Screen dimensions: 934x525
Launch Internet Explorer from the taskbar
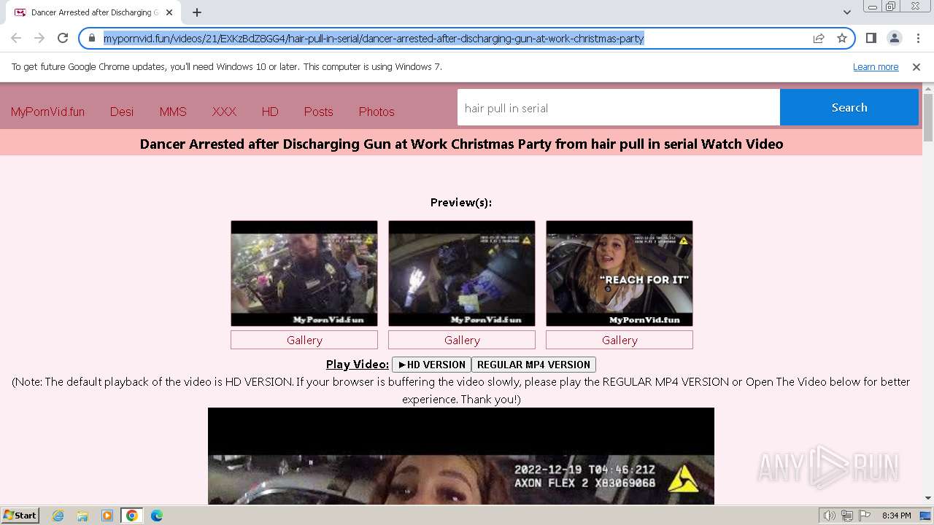point(58,516)
